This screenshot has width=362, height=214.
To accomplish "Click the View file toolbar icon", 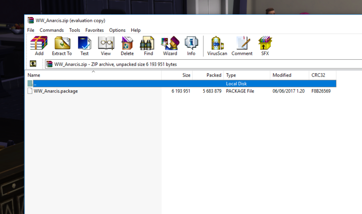I will click(x=106, y=46).
